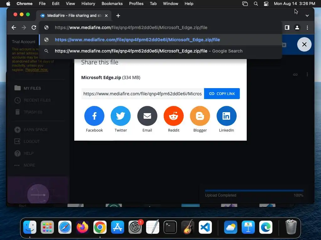Click the Register now link
The image size is (321, 240).
point(37,70)
